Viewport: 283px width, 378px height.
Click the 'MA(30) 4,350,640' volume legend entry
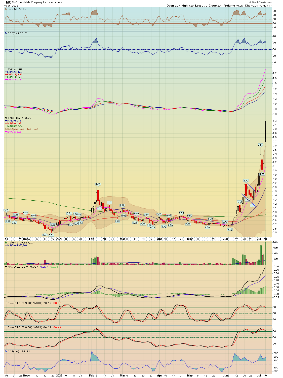[x=17, y=245]
